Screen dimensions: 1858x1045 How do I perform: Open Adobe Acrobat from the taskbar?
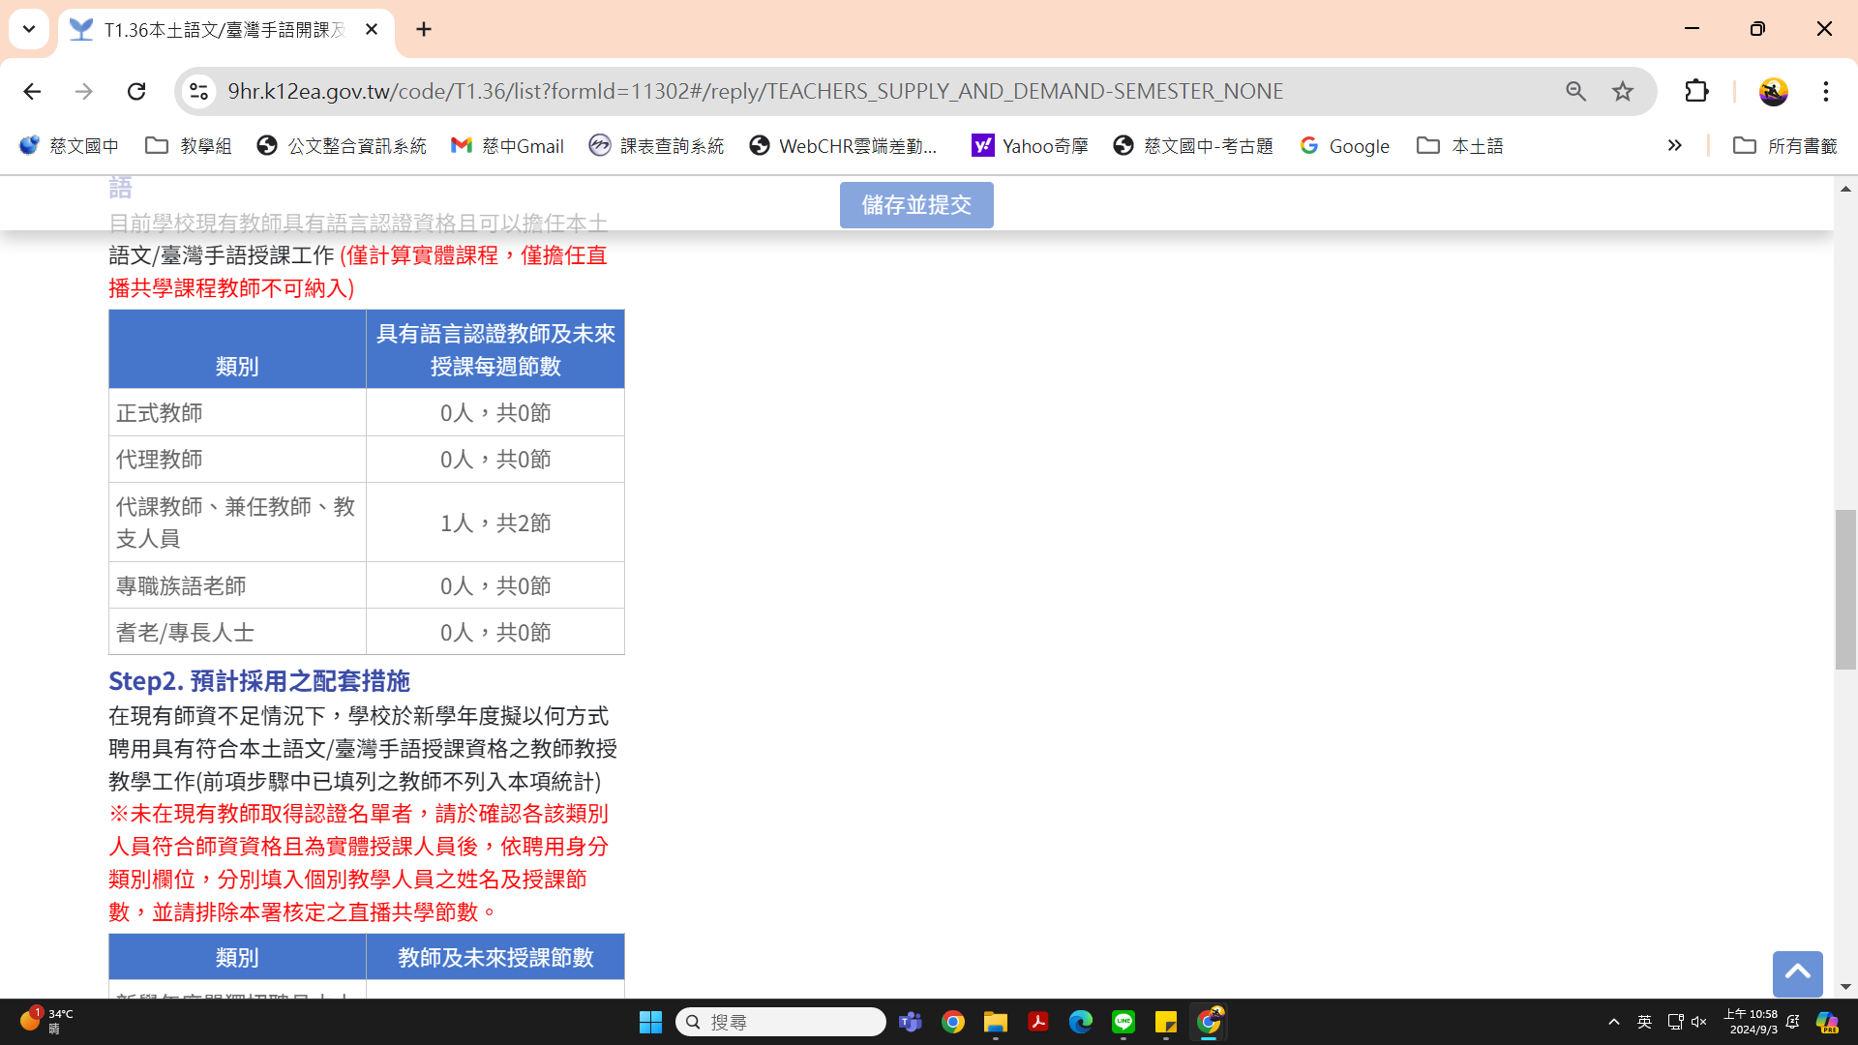1038,1022
